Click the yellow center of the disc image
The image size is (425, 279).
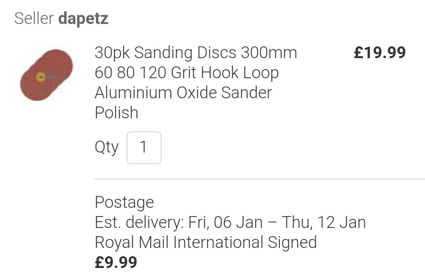[x=41, y=77]
